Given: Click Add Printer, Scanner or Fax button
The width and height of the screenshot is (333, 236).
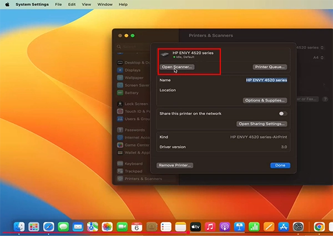Looking at the screenshot, I should [x=307, y=99].
